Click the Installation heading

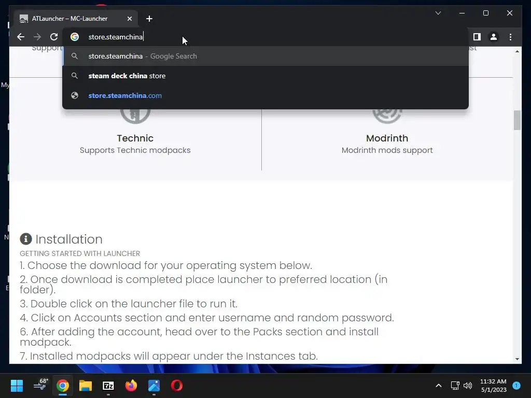69,239
